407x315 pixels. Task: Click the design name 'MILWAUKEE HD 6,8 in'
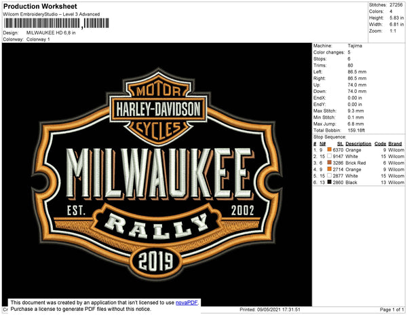[51, 33]
